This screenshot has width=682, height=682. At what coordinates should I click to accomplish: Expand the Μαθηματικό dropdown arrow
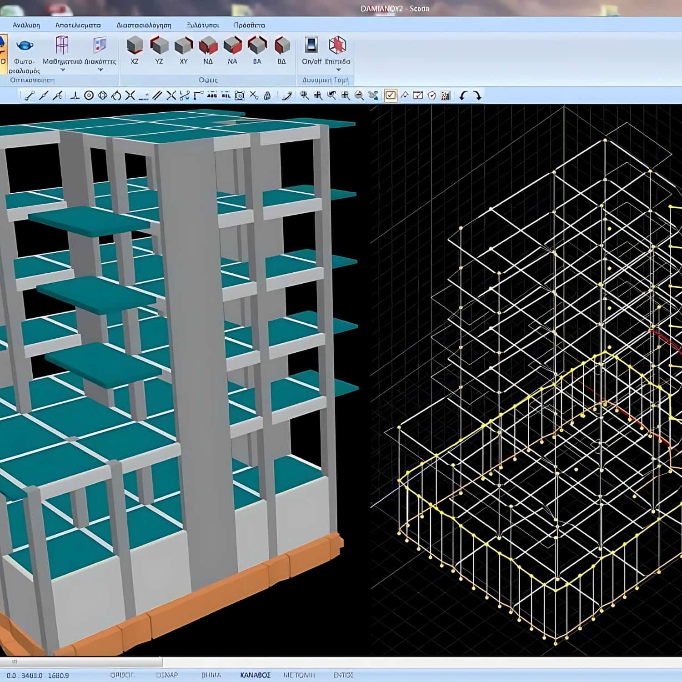coord(63,70)
